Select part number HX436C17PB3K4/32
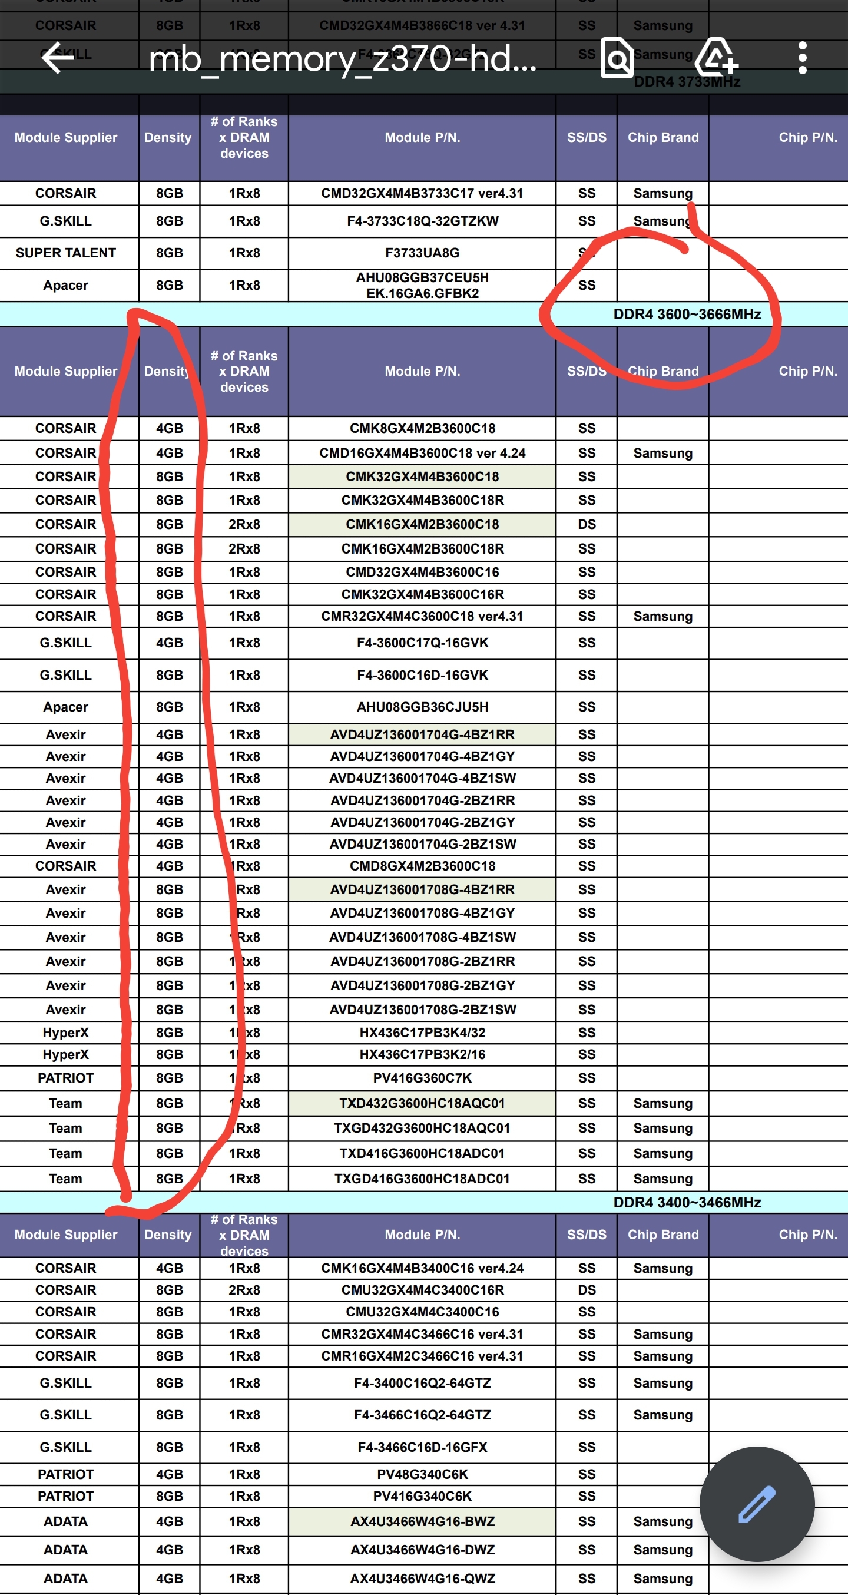This screenshot has height=1595, width=848. click(x=422, y=1032)
